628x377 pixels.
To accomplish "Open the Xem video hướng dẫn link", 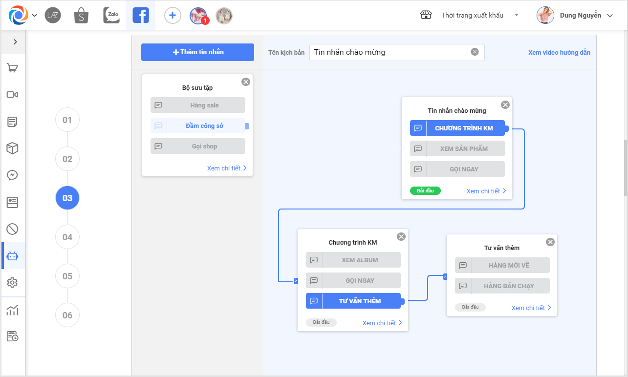I will pos(559,53).
